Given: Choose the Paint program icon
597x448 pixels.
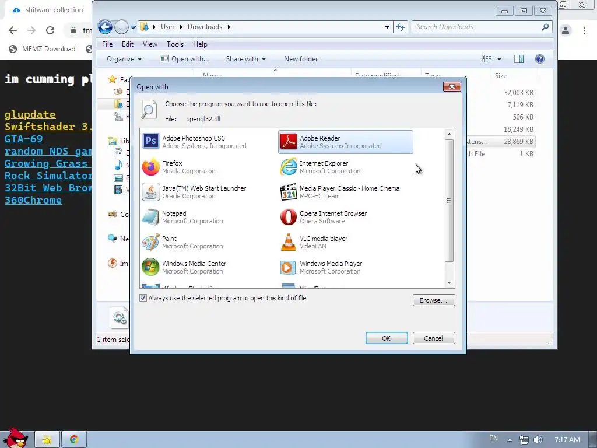Looking at the screenshot, I should tap(151, 242).
